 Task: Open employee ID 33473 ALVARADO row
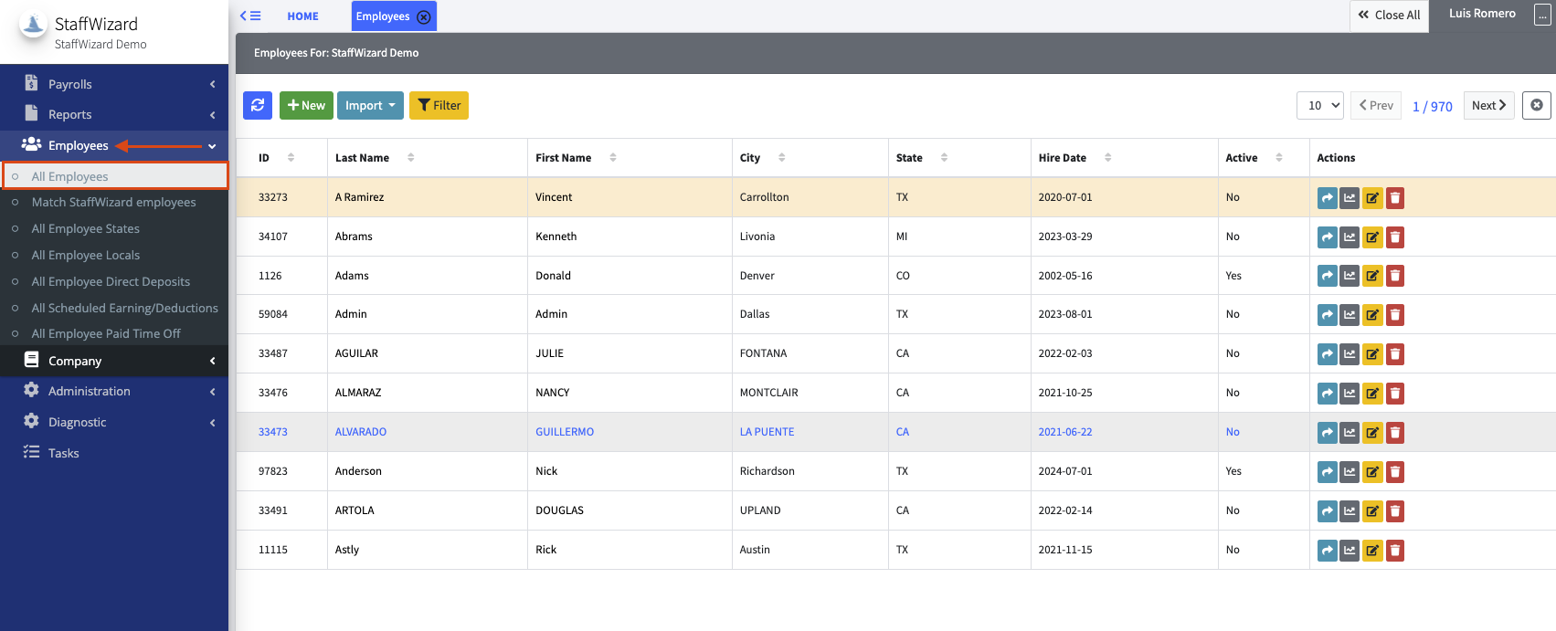361,432
